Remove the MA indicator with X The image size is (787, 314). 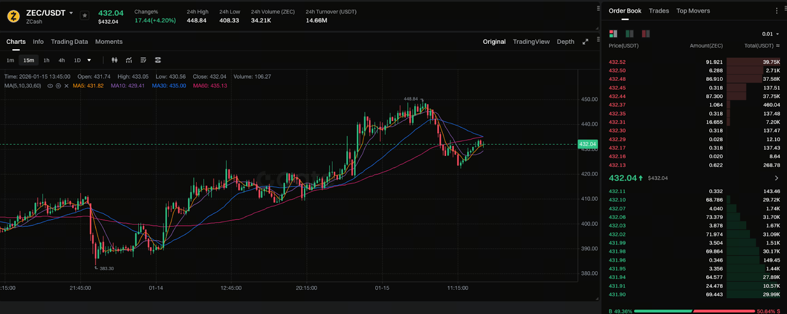click(x=66, y=86)
